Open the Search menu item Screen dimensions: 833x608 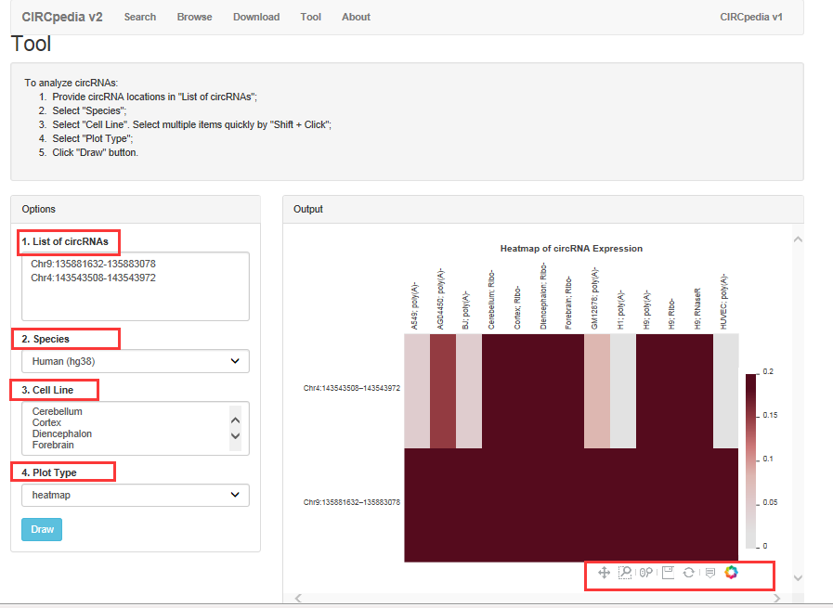(x=140, y=17)
